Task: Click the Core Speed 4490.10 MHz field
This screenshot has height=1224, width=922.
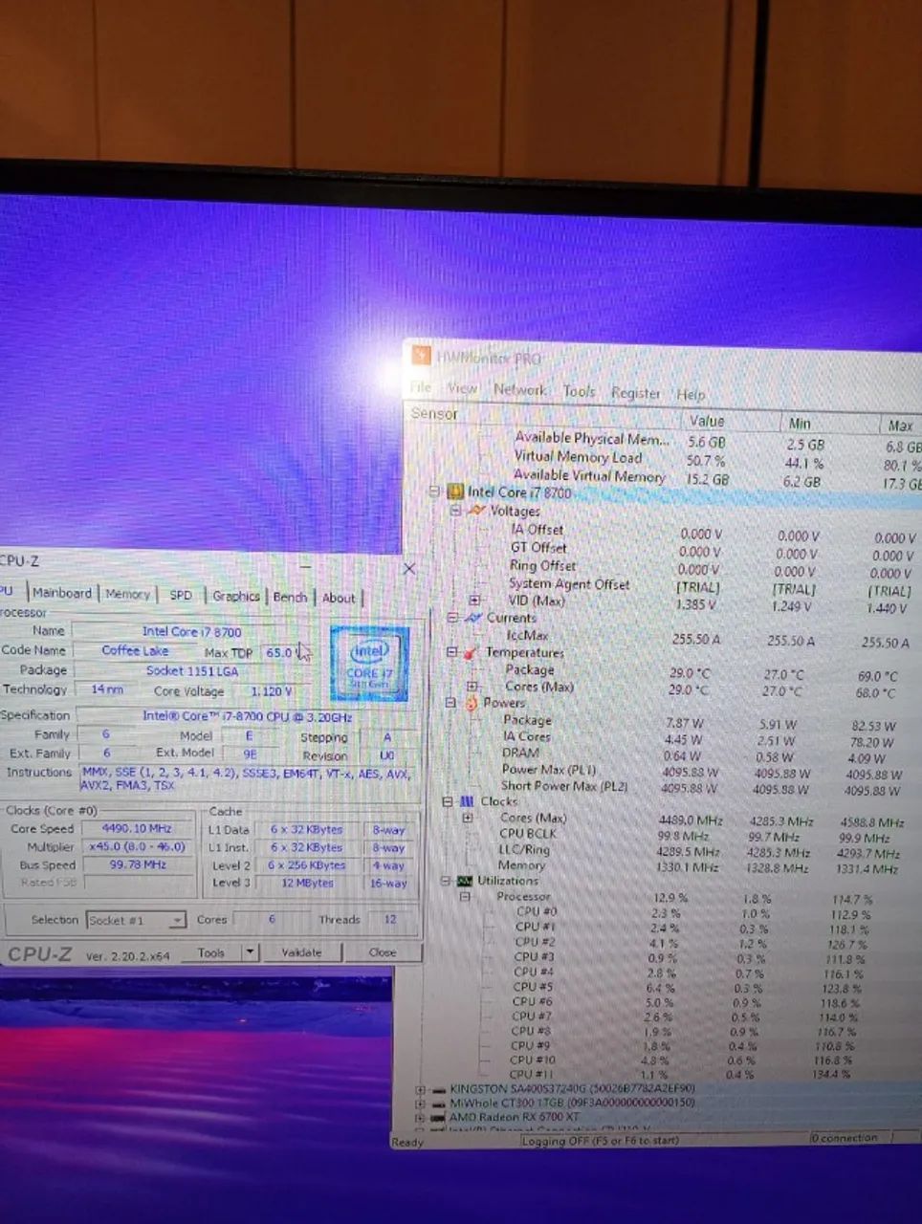Action: pyautogui.click(x=138, y=829)
